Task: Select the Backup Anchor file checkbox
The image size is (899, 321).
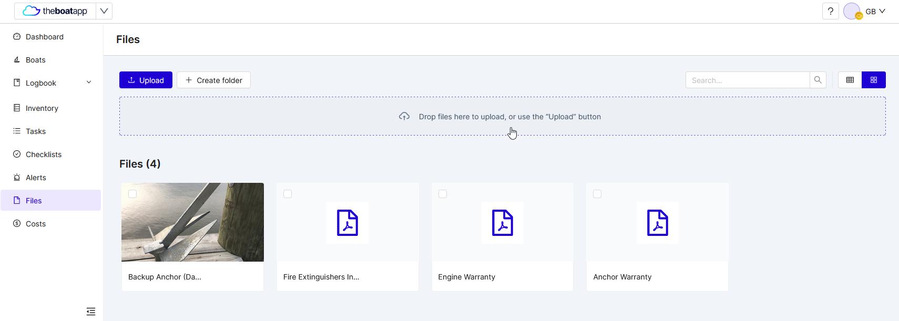Action: [132, 194]
